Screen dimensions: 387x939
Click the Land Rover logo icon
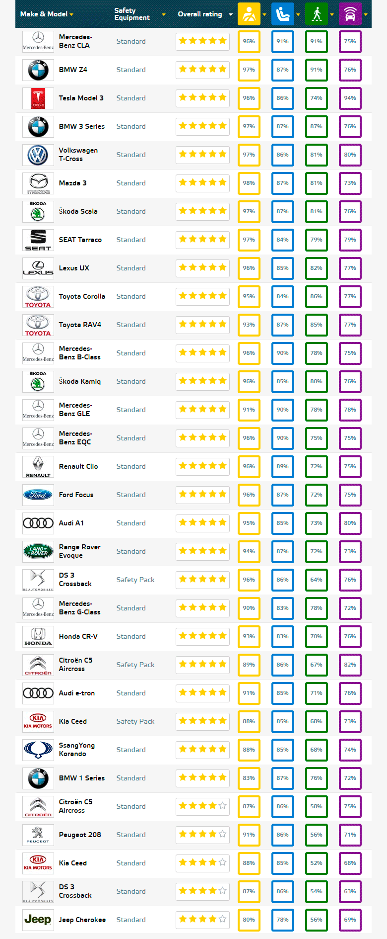[x=38, y=551]
